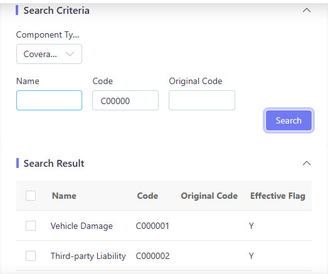Collapse the Search Result section chevron
Image resolution: width=328 pixels, height=274 pixels.
coord(307,163)
